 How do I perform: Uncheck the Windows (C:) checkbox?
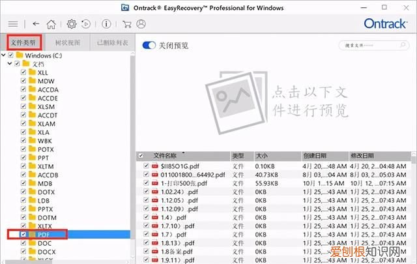pyautogui.click(x=11, y=55)
